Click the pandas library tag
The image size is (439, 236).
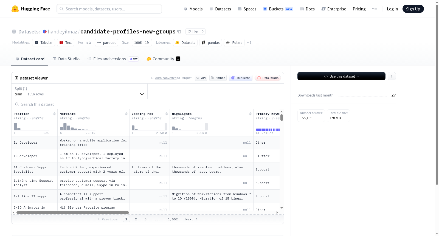211,42
